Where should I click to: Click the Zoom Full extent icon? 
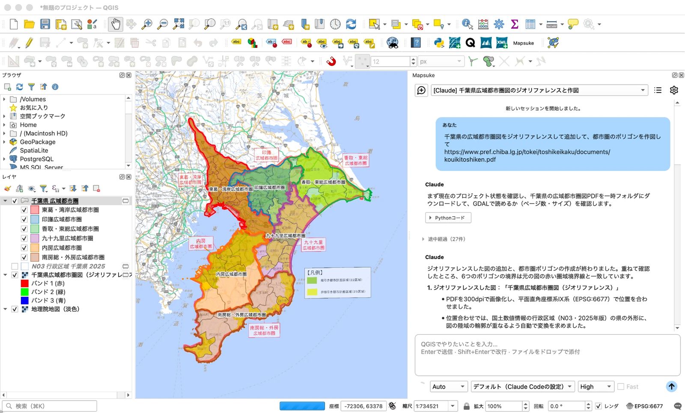(179, 24)
